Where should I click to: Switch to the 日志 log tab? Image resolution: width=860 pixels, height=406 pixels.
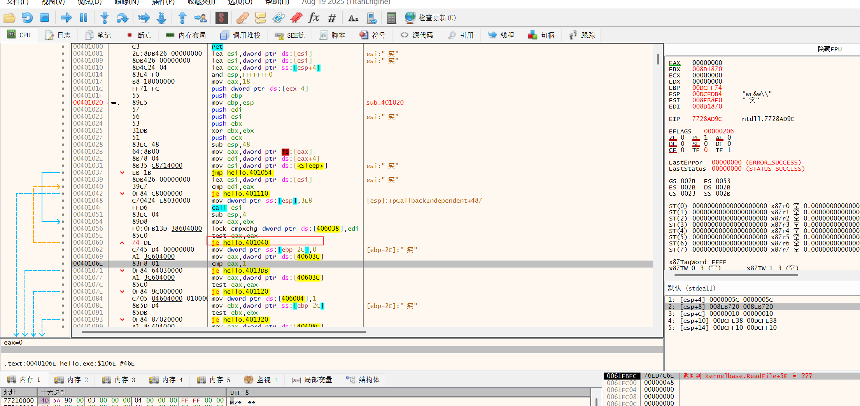pyautogui.click(x=58, y=35)
